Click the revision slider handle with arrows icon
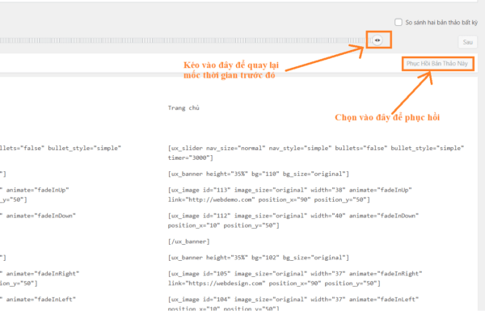This screenshot has width=485, height=311. [377, 40]
